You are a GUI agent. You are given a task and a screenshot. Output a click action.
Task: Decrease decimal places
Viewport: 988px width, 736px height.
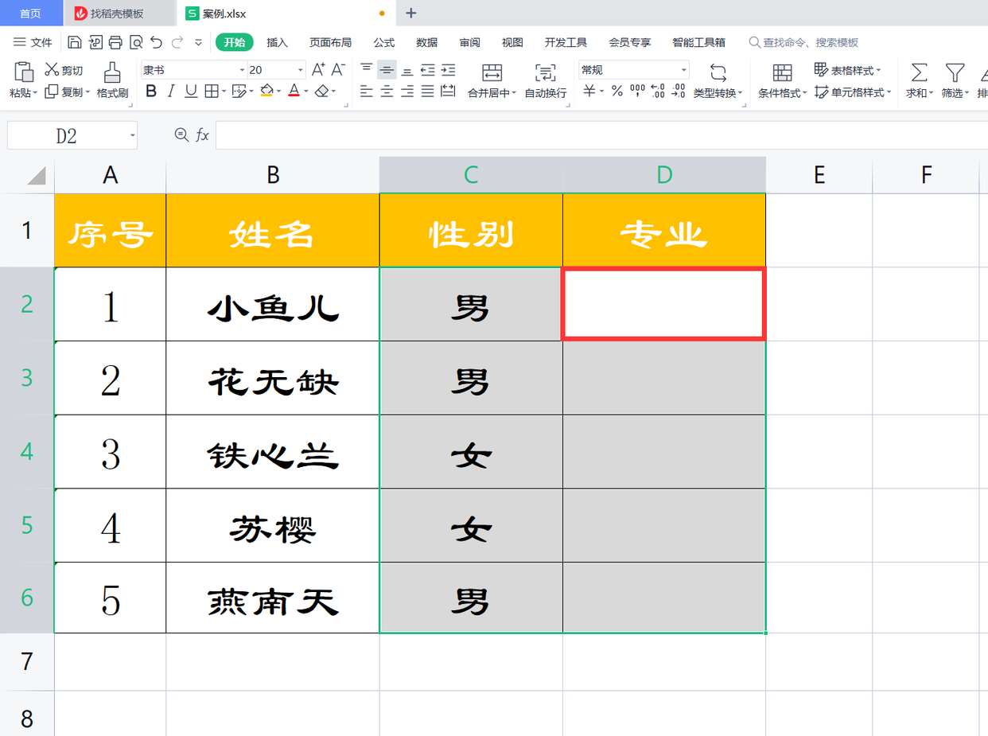tap(678, 92)
